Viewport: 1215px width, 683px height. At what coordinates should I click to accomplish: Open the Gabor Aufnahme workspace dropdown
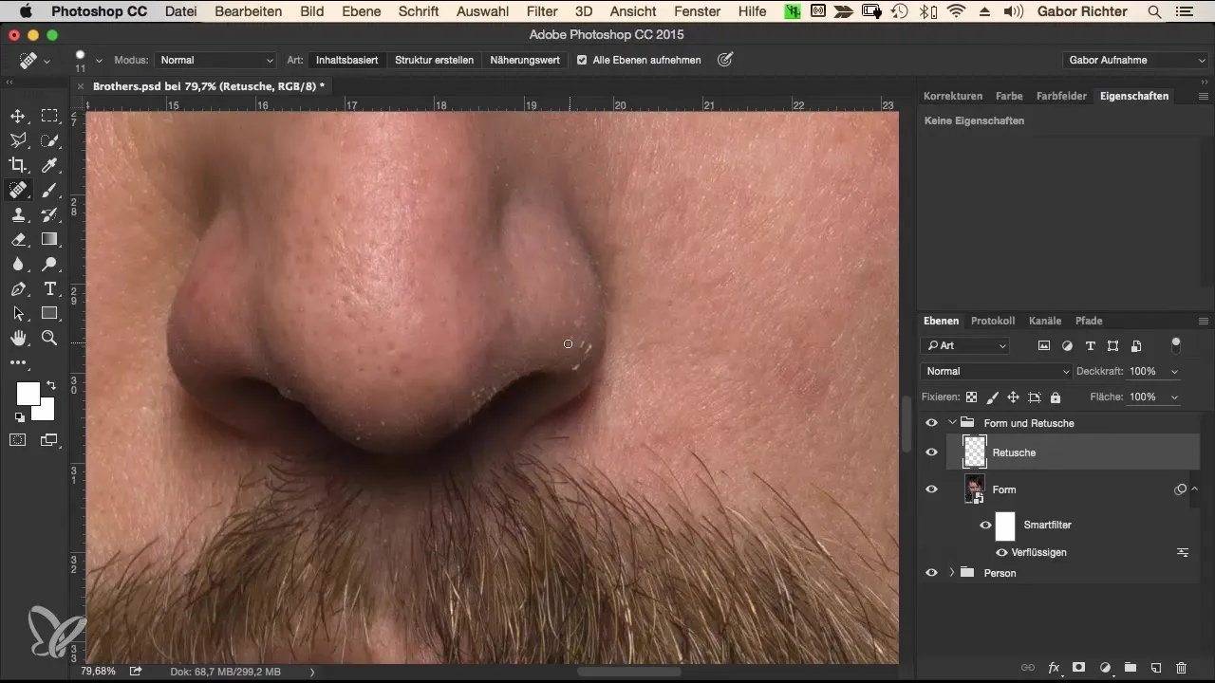tap(1134, 60)
